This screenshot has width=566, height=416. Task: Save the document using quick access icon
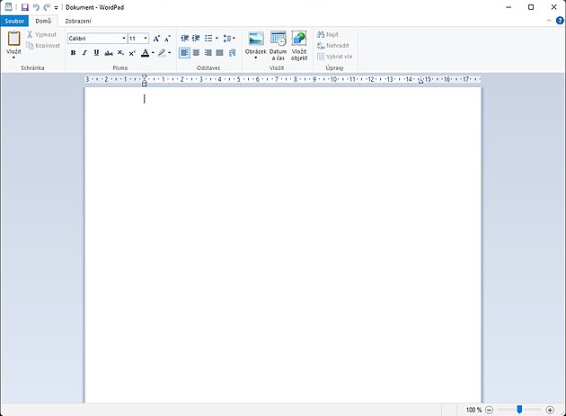click(24, 6)
